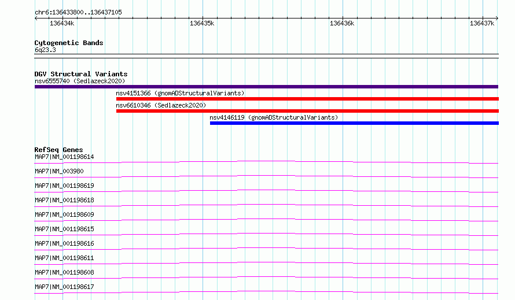Select nsv6555740 (Sedlazeck2020) variant label

(x=80, y=81)
